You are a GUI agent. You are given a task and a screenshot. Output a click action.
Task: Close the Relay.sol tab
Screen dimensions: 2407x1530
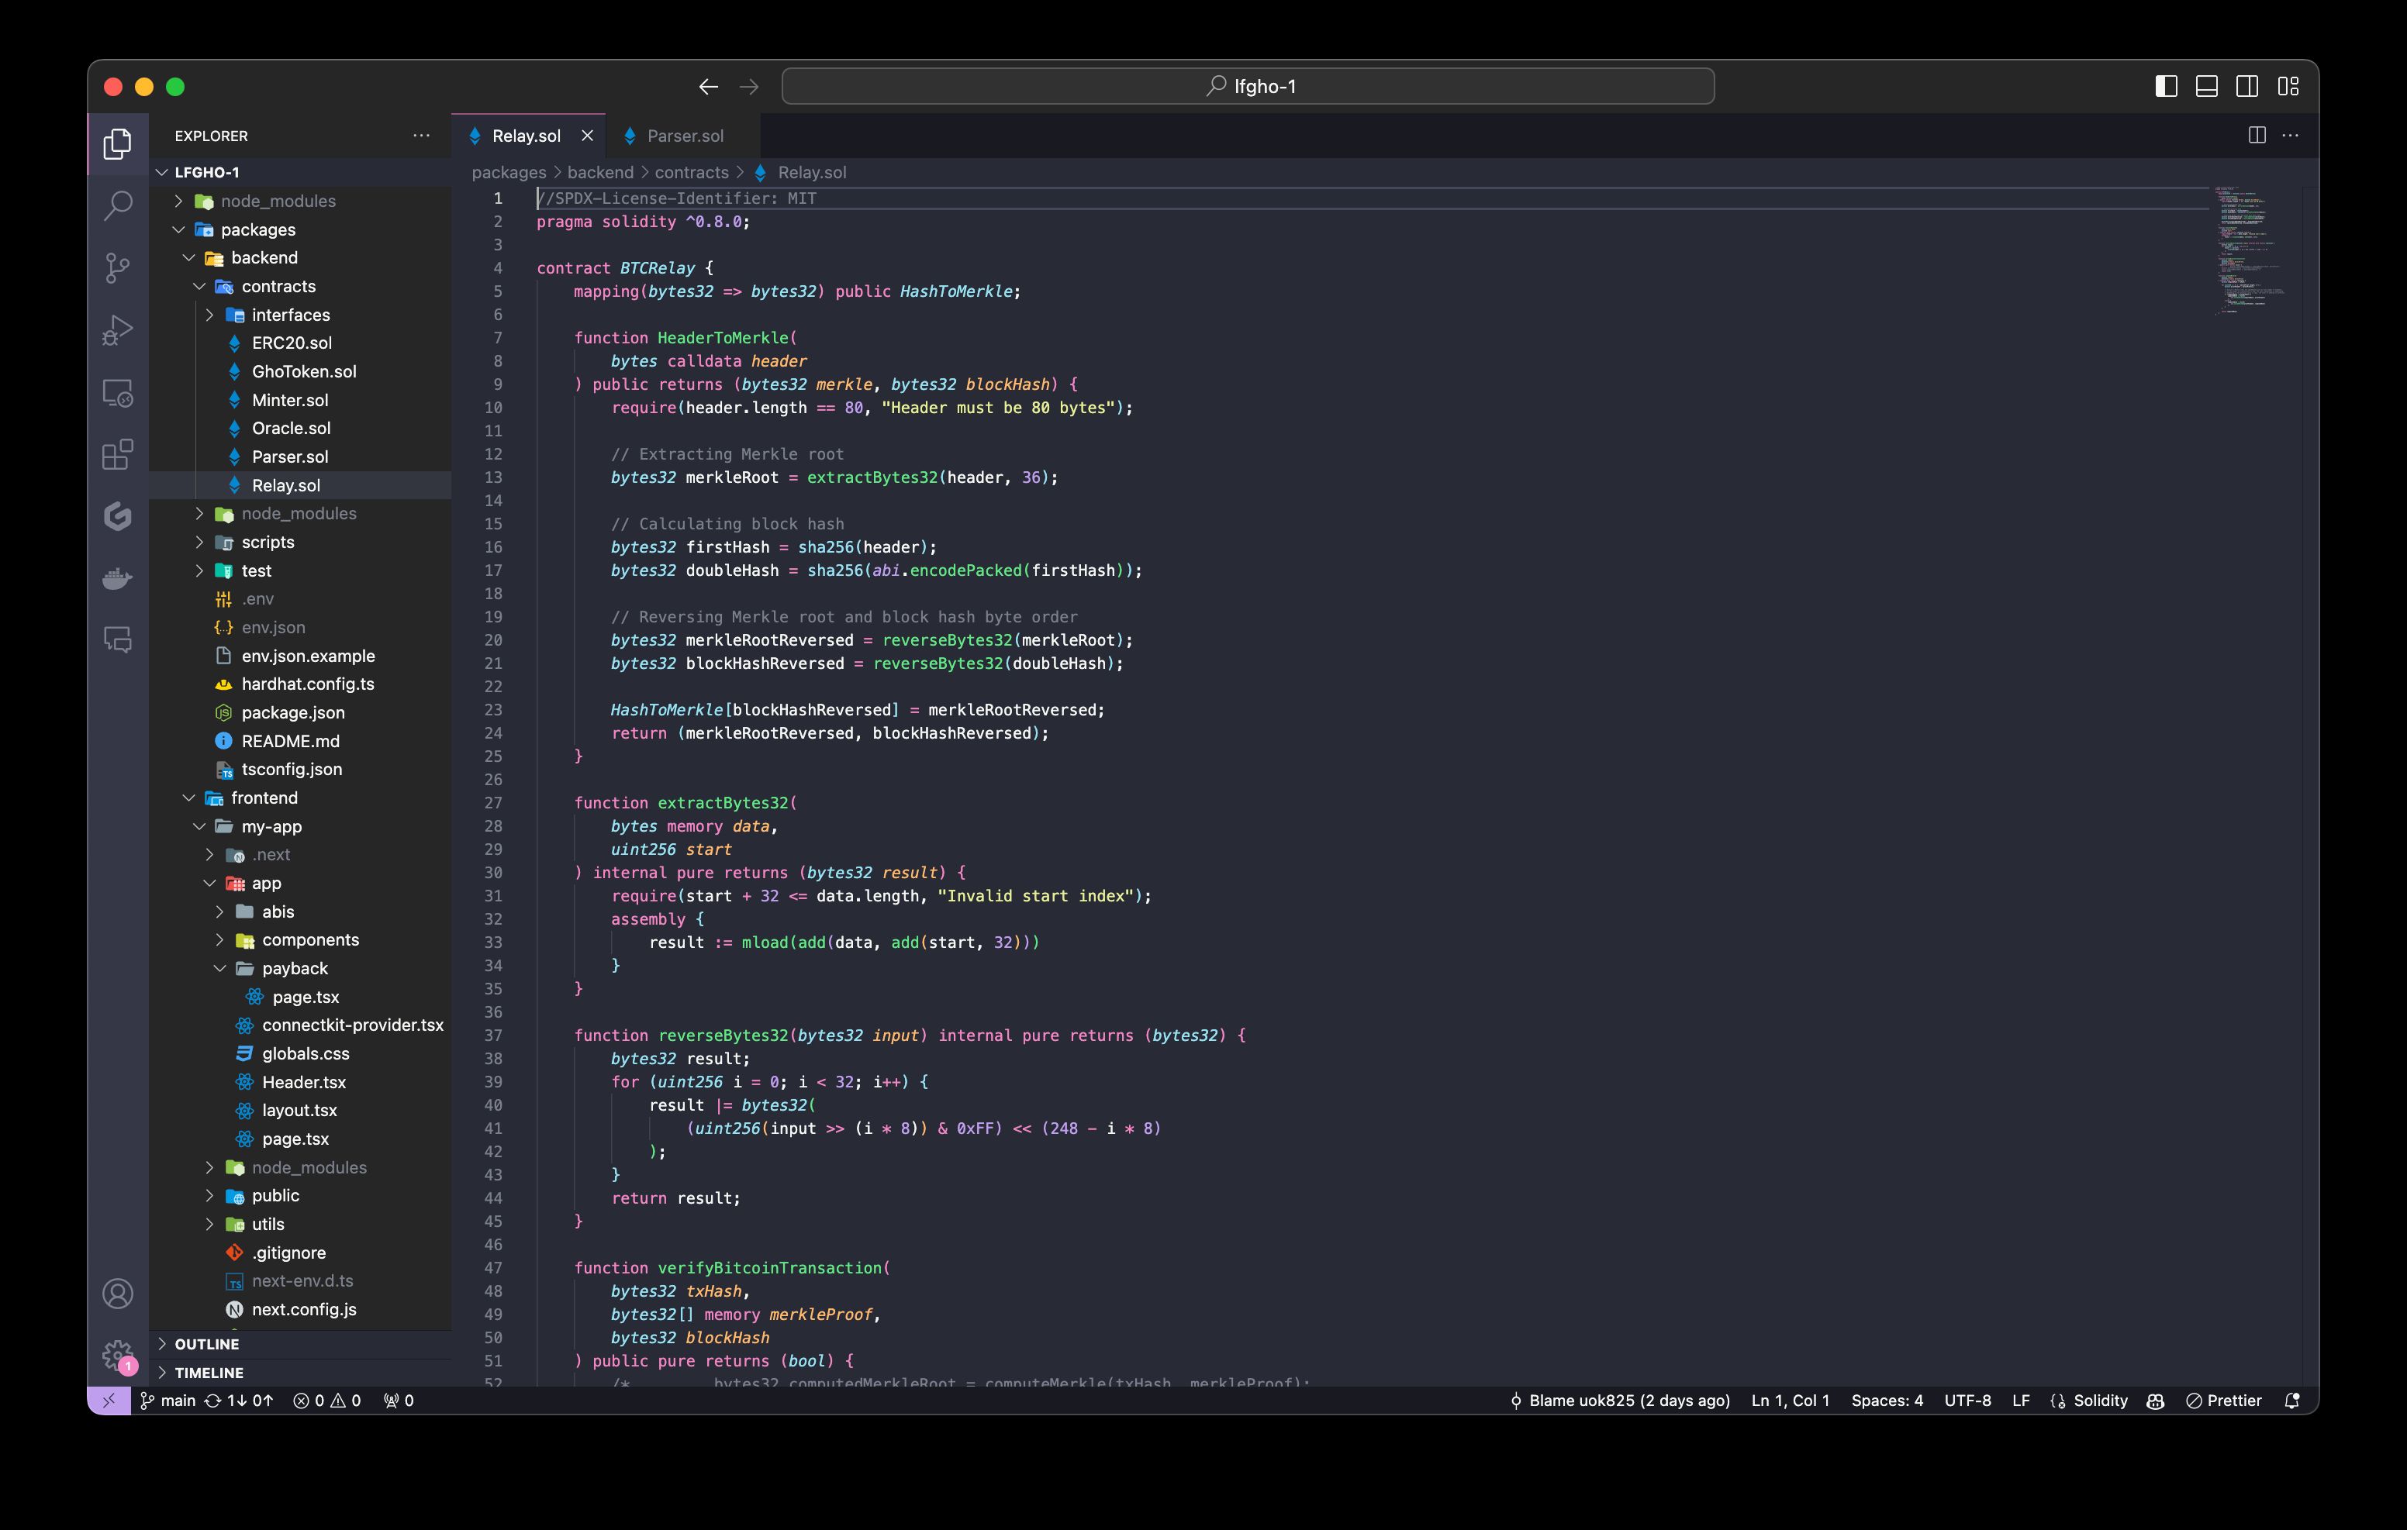point(588,136)
